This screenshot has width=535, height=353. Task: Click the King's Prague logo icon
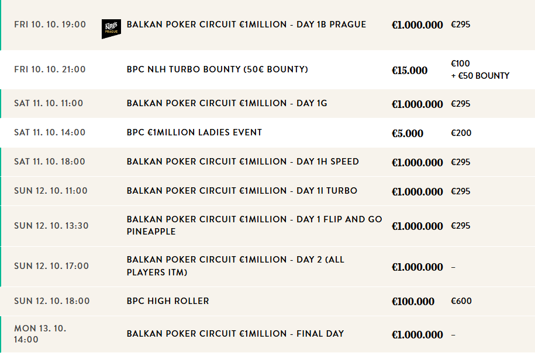click(x=111, y=28)
